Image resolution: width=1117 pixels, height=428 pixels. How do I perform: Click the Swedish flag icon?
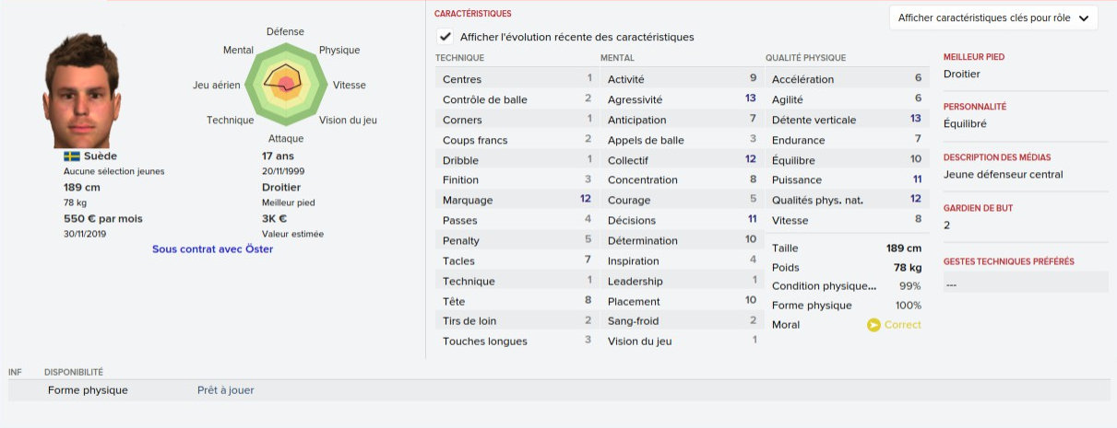(x=72, y=156)
